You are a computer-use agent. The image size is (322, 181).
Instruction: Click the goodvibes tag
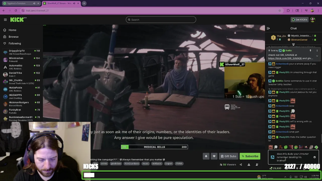pyautogui.click(x=116, y=164)
